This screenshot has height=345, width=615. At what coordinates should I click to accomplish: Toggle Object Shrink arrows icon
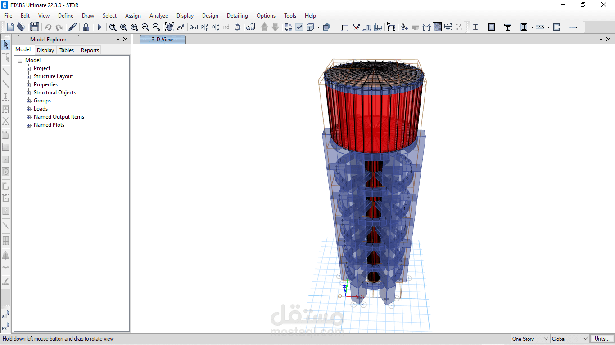(289, 27)
